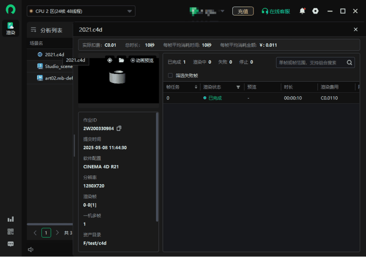
Task: Click the 渲染中 rendering count tab
Action: [202, 62]
